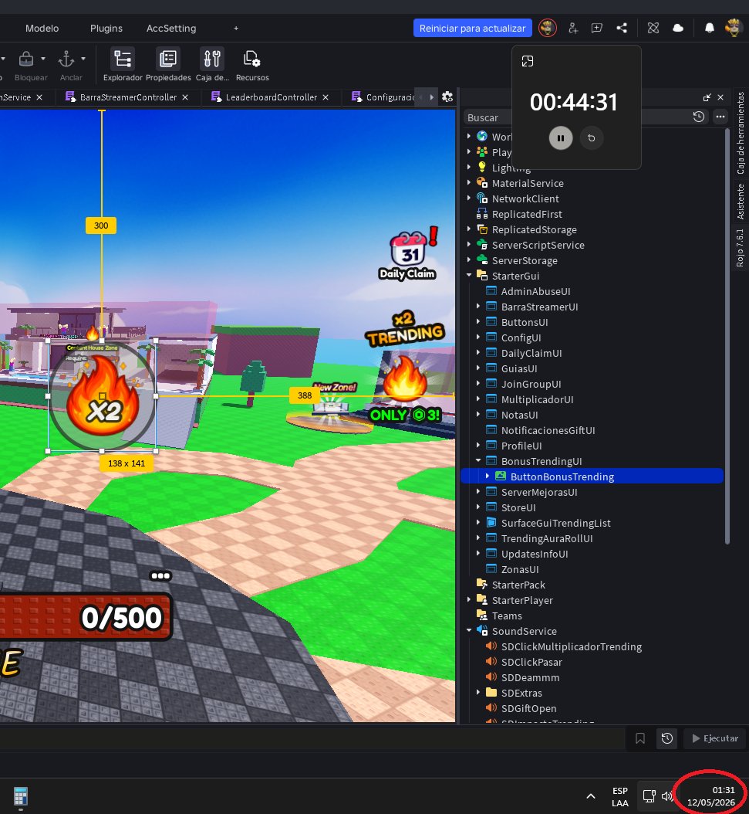Open the Caja de herramientas tool
Screen dimensions: 749x814
click(212, 65)
